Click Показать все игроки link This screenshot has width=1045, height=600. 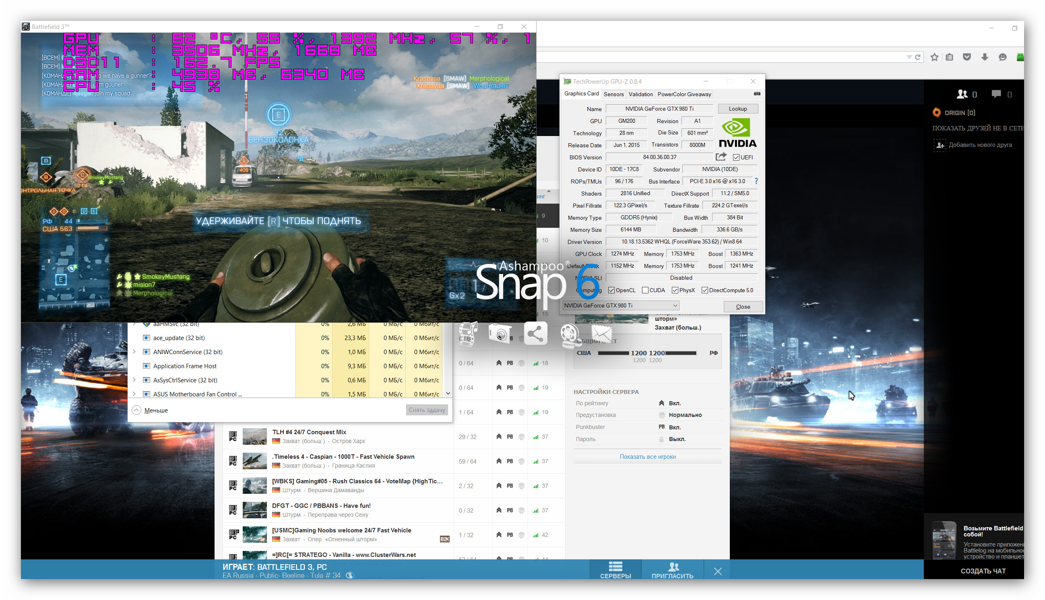pyautogui.click(x=647, y=457)
